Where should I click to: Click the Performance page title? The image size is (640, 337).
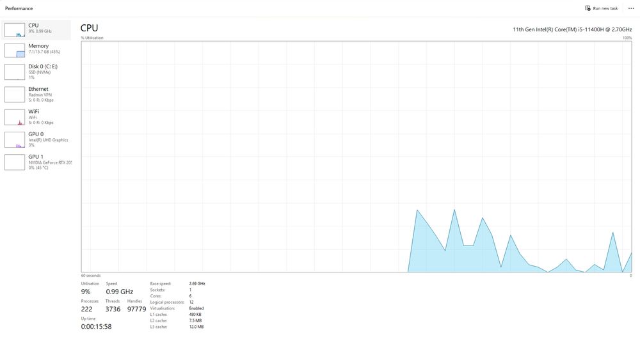(x=19, y=8)
